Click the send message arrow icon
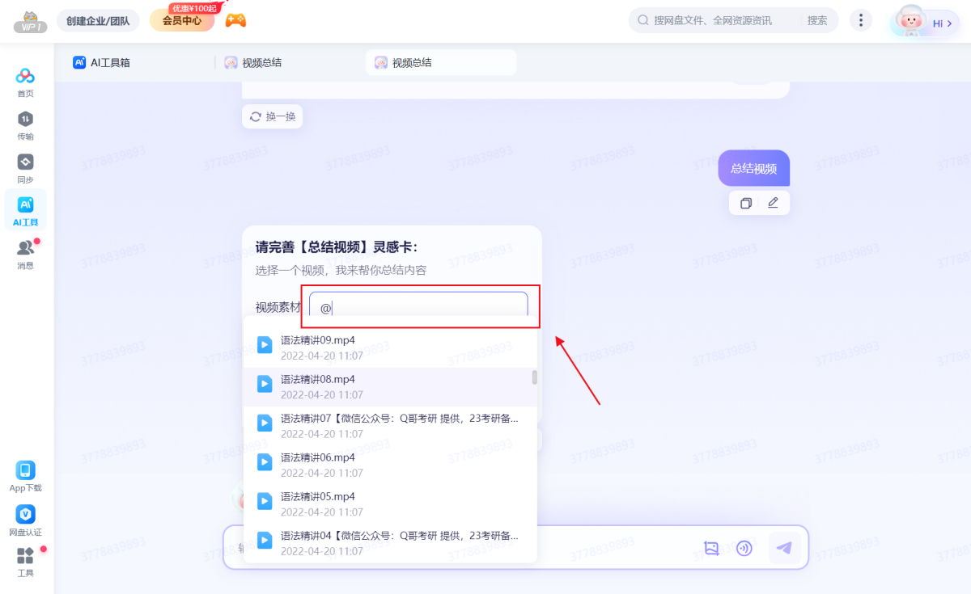The width and height of the screenshot is (971, 594). click(784, 548)
